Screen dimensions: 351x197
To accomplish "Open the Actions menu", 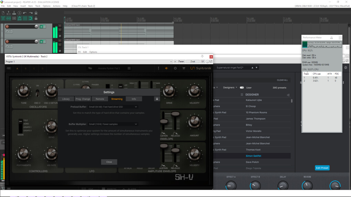I will (57, 6).
